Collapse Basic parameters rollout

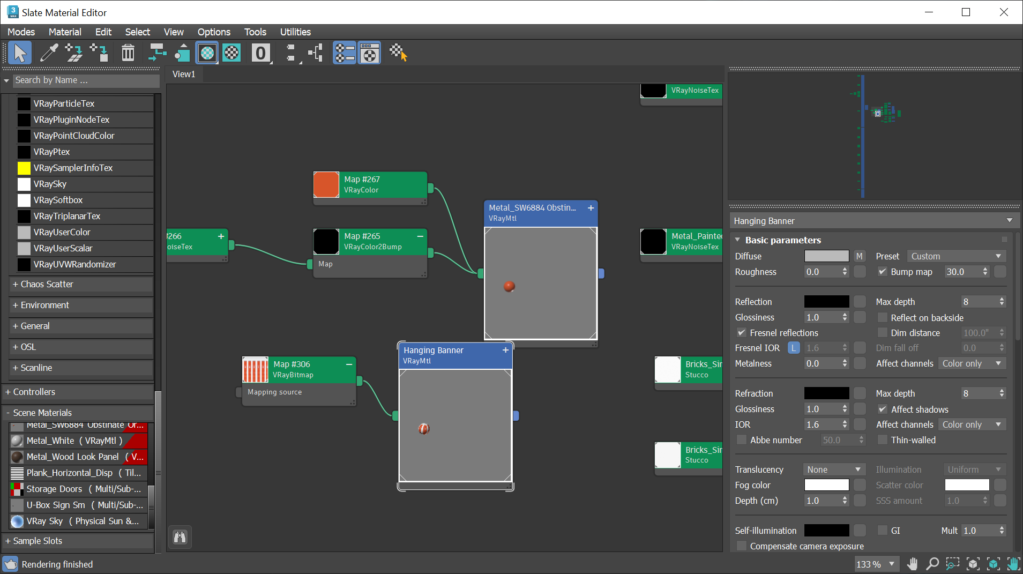tap(737, 240)
